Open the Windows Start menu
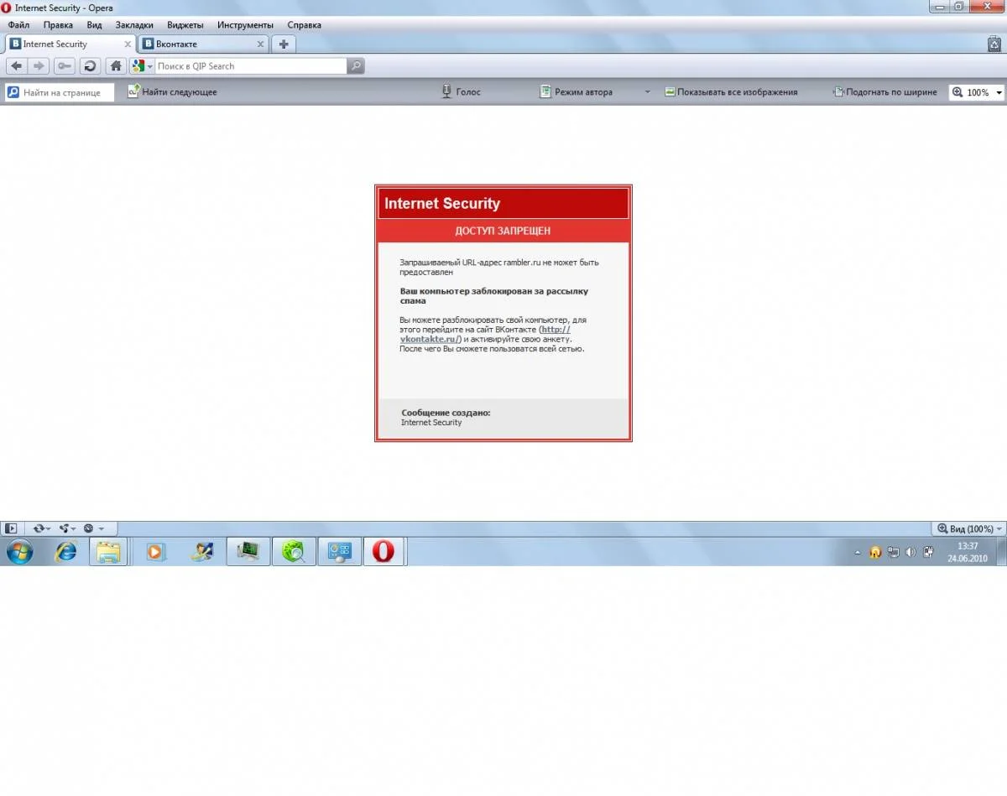This screenshot has height=796, width=1007. coord(19,551)
